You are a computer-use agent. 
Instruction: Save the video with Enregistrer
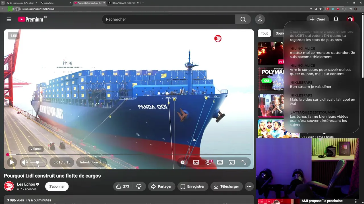pos(193,186)
